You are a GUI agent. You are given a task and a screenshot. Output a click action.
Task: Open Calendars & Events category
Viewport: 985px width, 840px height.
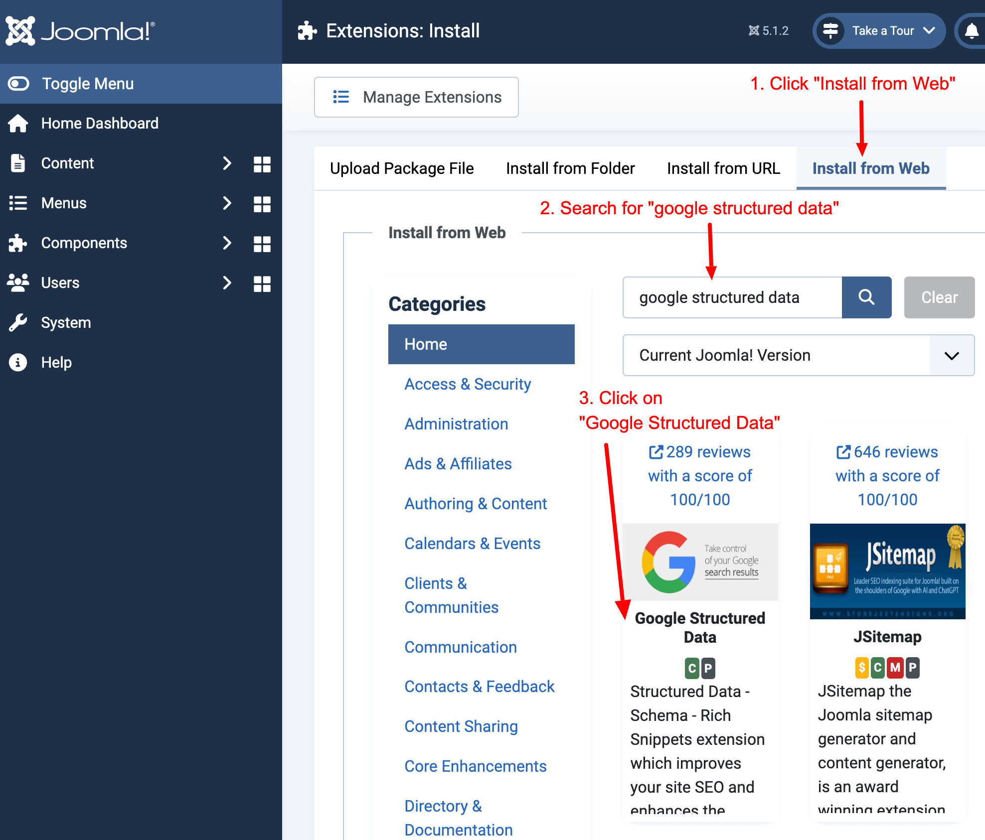(x=472, y=544)
